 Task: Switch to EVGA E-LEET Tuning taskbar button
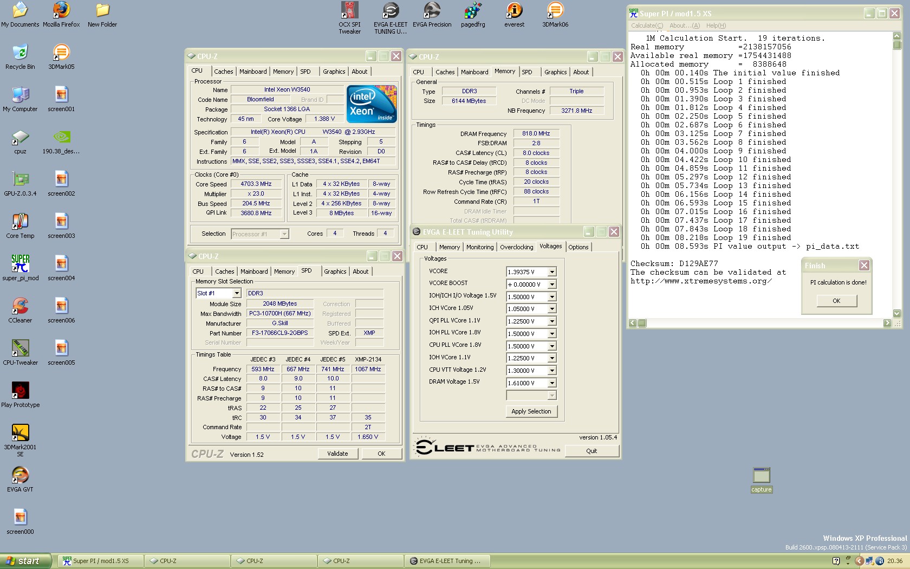tap(447, 561)
